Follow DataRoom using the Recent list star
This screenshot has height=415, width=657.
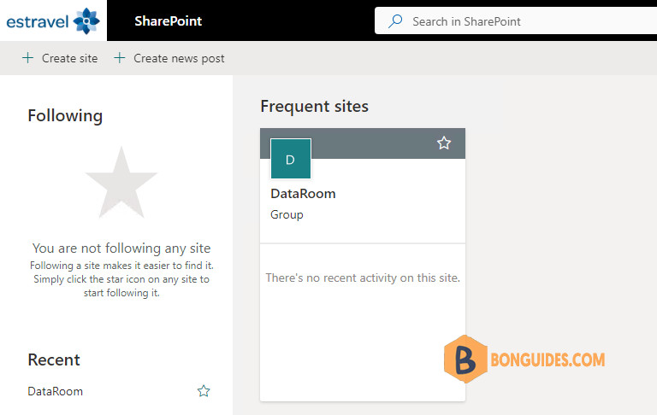(204, 391)
